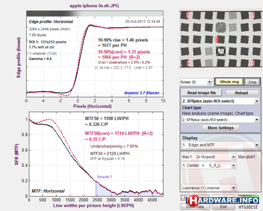Select the Whole img toggle
The height and width of the screenshot is (211, 263).
coord(229,82)
